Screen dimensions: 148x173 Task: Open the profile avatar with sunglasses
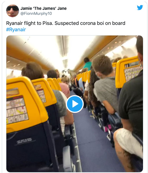click(x=12, y=11)
